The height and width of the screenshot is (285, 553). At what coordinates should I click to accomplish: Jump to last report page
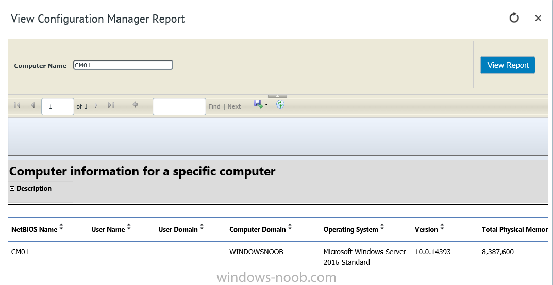111,105
